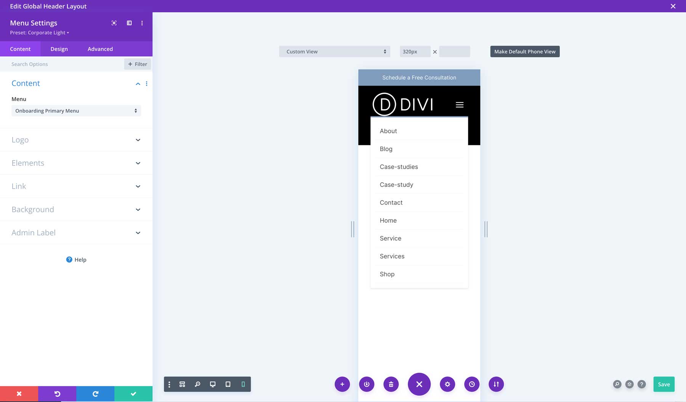686x402 pixels.
Task: Expand the Logo section
Action: pos(76,140)
